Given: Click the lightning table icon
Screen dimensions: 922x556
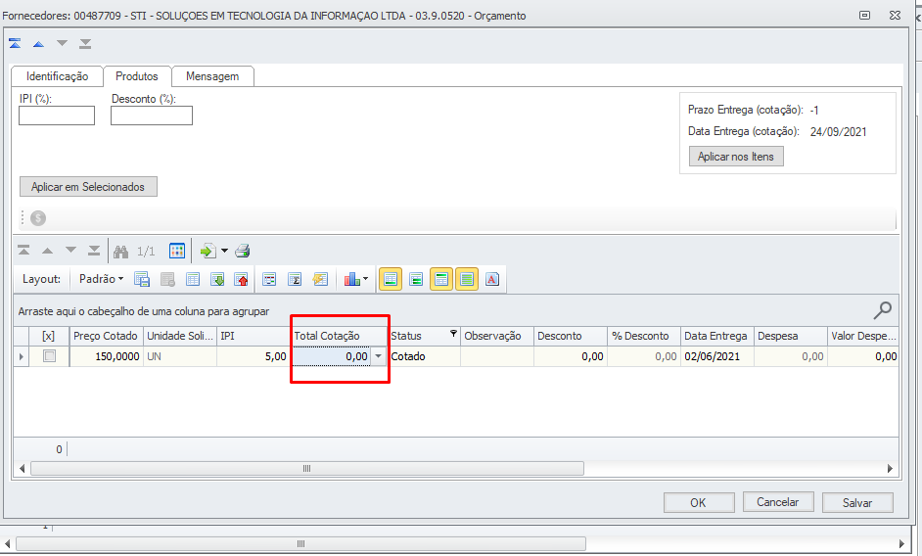Looking at the screenshot, I should tap(320, 280).
